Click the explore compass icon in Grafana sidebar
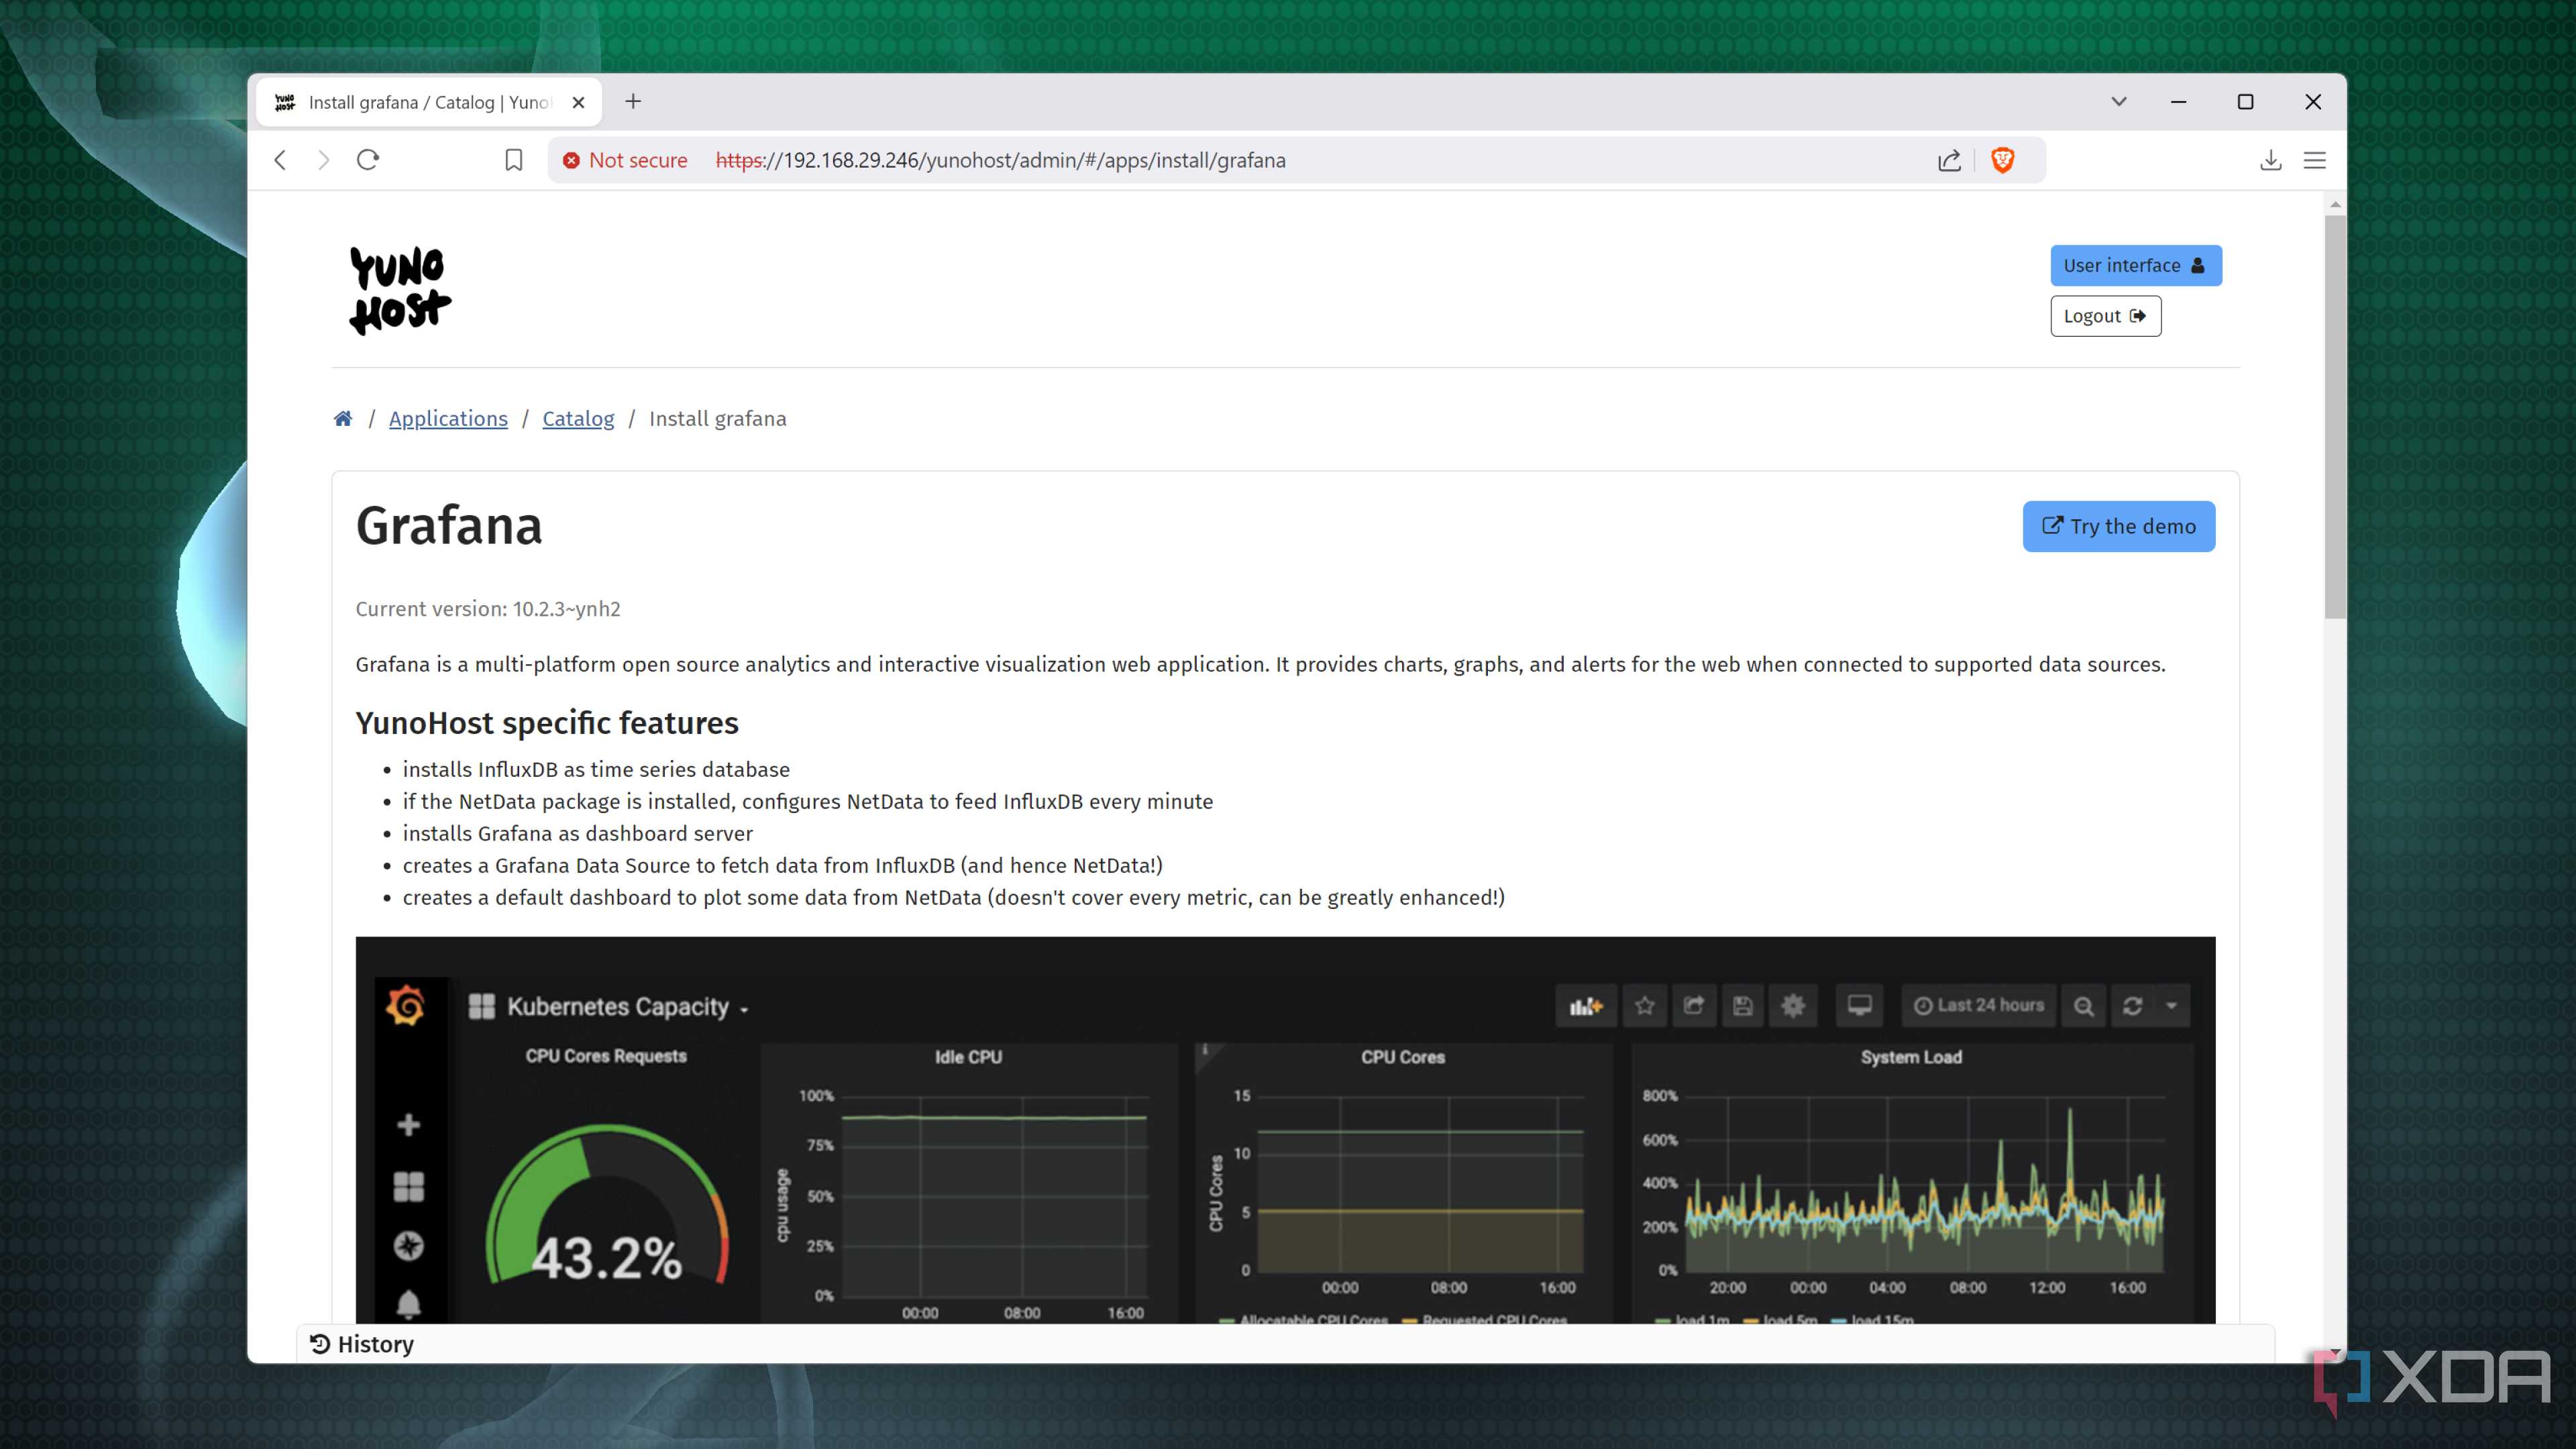Image resolution: width=2576 pixels, height=1449 pixels. coord(408,1245)
